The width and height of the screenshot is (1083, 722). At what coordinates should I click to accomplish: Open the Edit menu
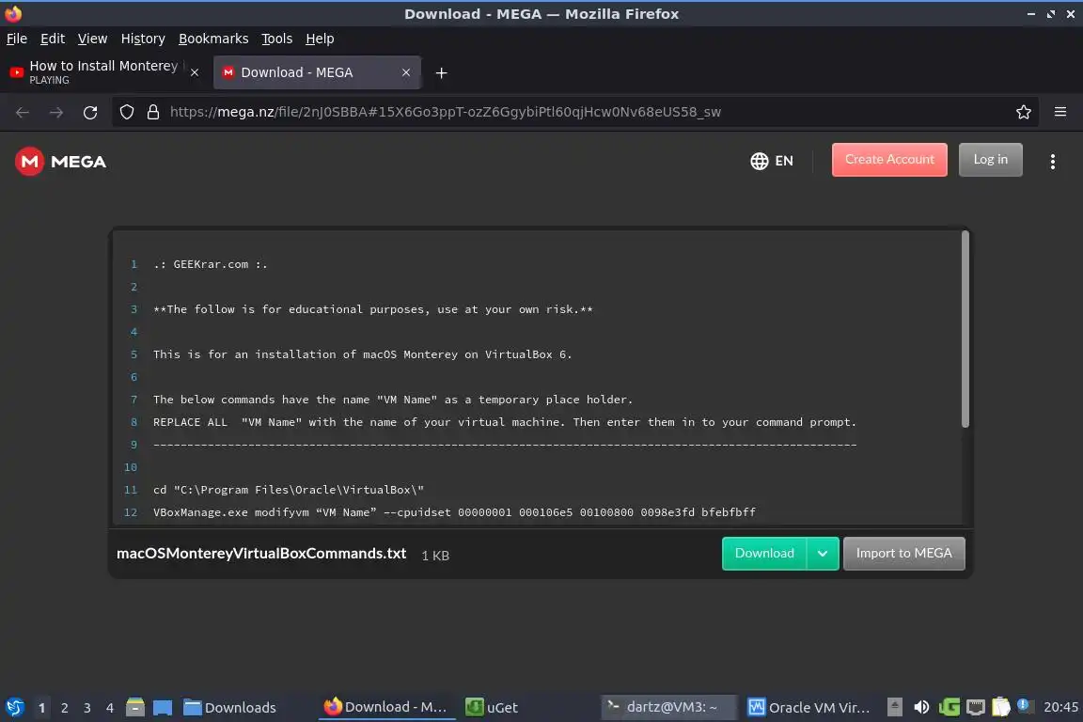(53, 39)
